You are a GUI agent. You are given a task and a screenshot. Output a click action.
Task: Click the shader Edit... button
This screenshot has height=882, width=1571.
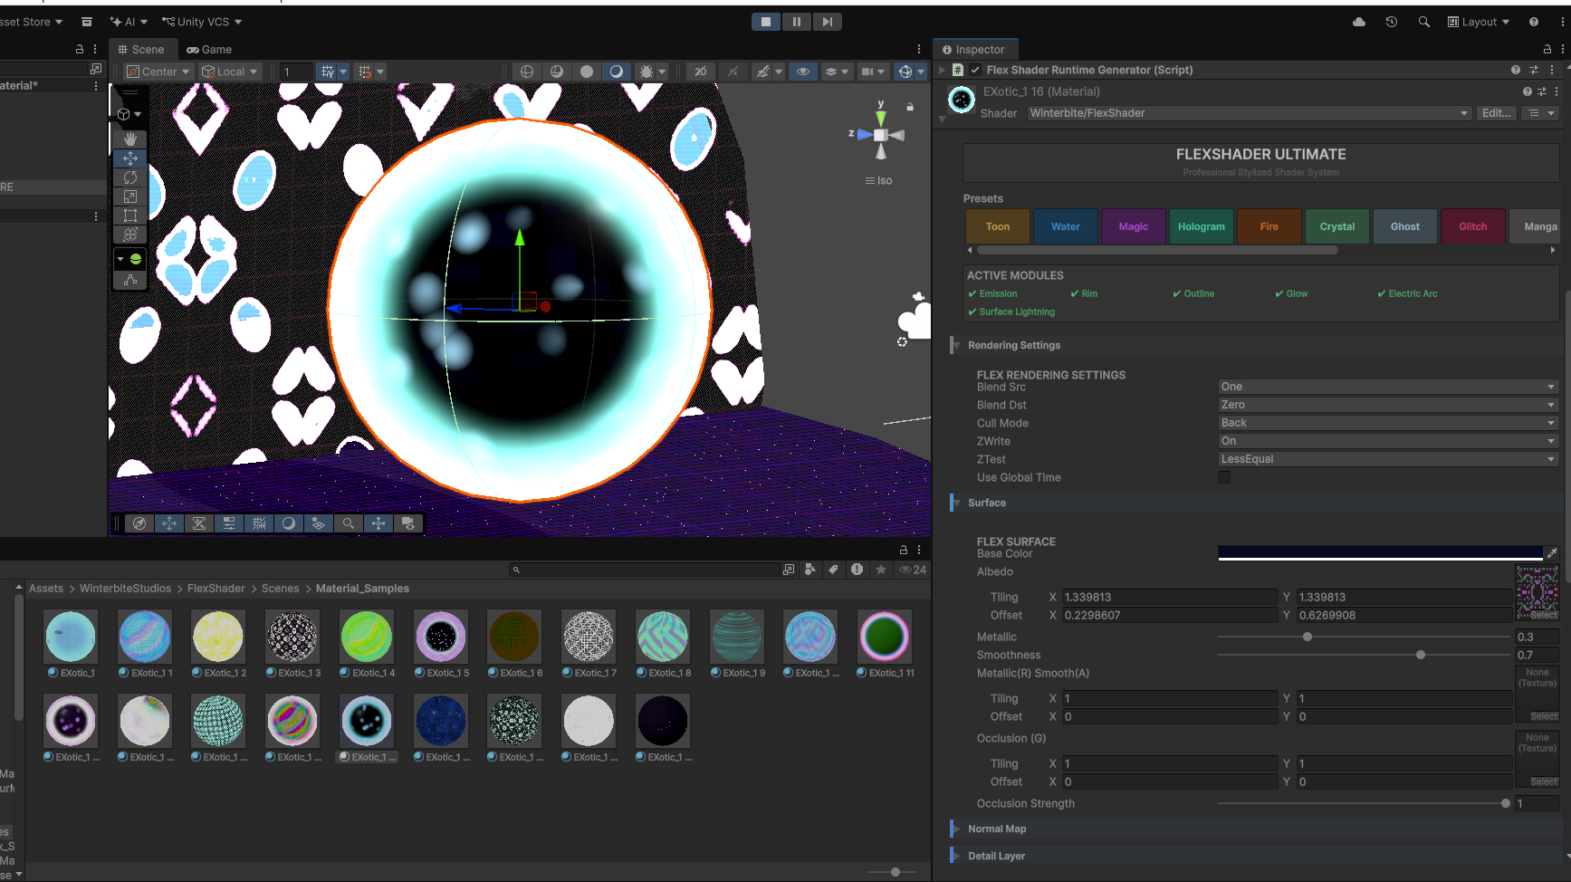[1496, 113]
